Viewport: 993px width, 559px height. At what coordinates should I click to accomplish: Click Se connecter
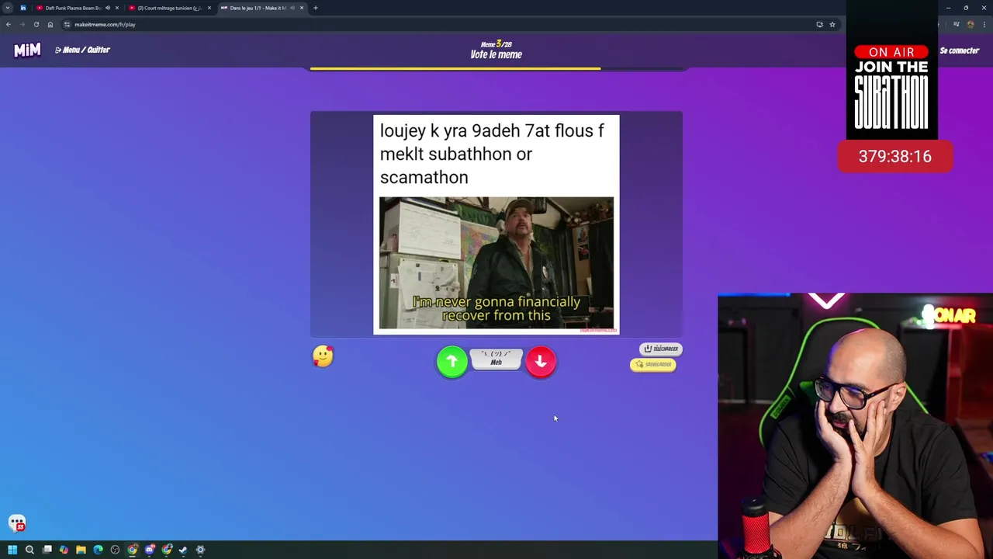[960, 50]
